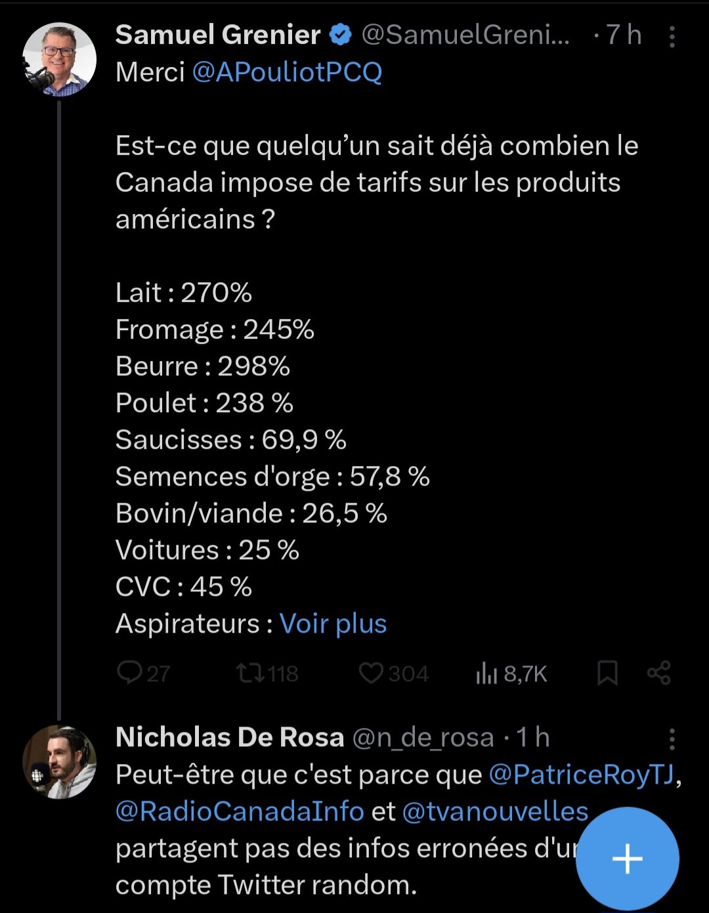Repost Samuel Grenier's tariff tweet
The image size is (709, 913).
[267, 673]
